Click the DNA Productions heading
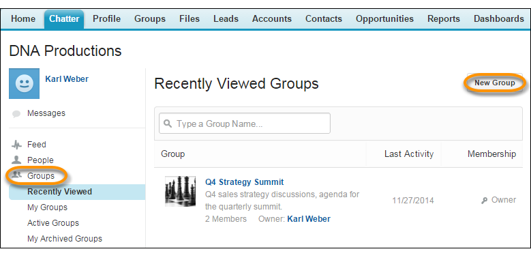This screenshot has height=260, width=531. click(x=65, y=51)
